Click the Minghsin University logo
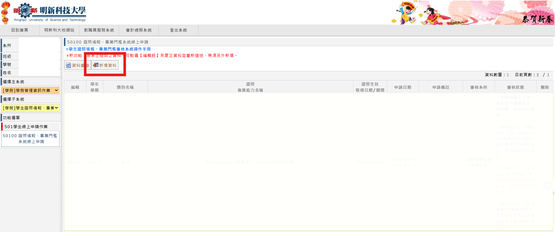 (x=50, y=12)
